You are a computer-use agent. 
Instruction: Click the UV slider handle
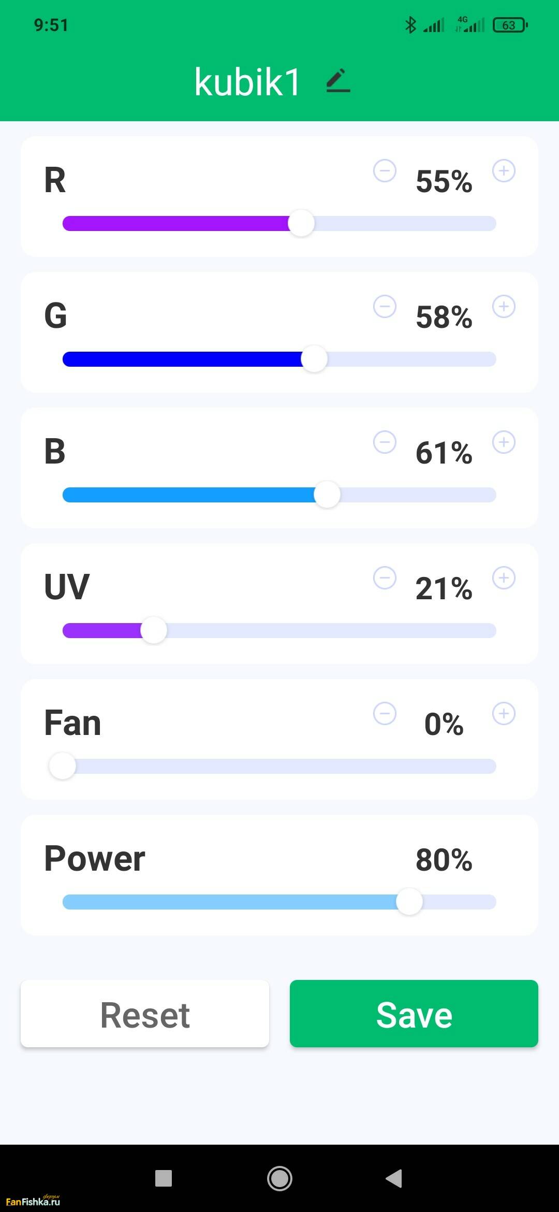(154, 630)
